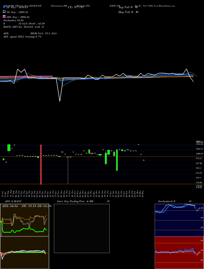Click the empty intraday trading price panel
The height and width of the screenshot is (269, 204).
82,228
